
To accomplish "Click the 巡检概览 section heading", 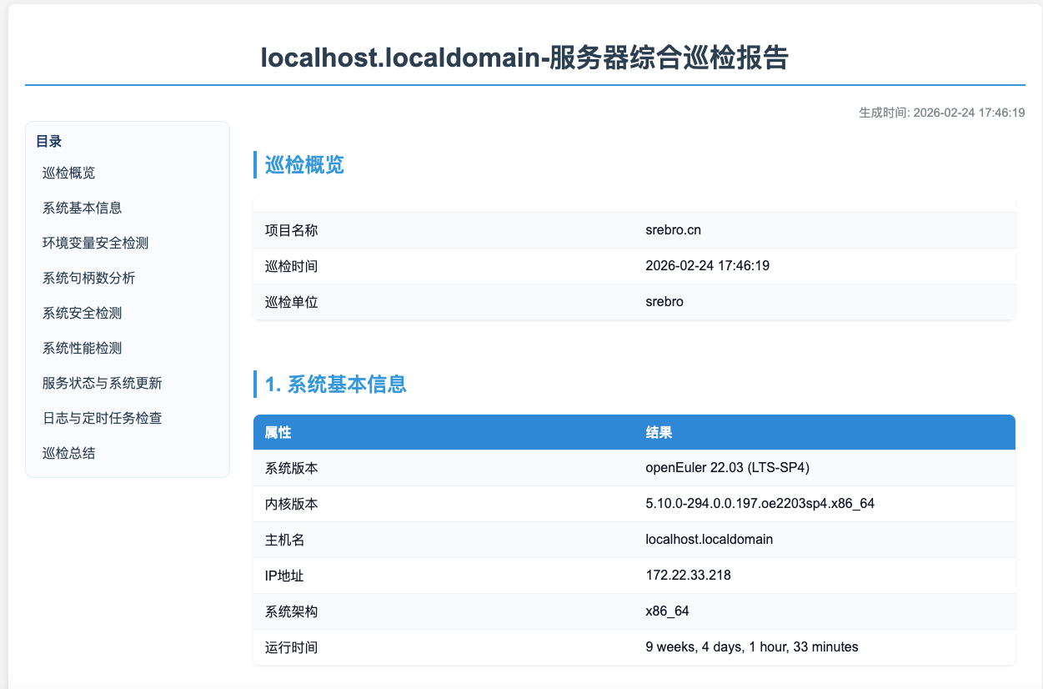I will [x=304, y=164].
